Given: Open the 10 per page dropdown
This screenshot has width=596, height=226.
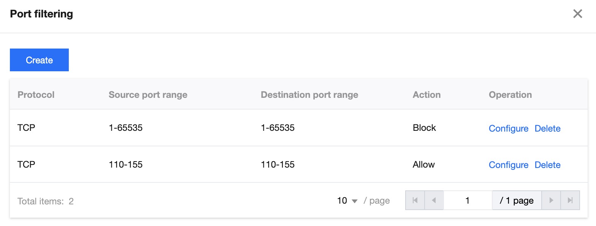Looking at the screenshot, I should [347, 201].
